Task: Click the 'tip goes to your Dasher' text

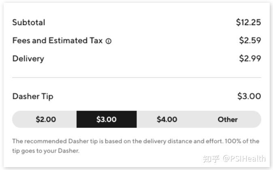Action: click(x=45, y=151)
